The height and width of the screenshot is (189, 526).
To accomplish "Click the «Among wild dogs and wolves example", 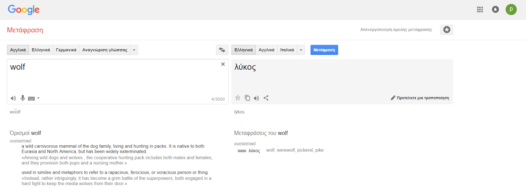I will coord(117,160).
